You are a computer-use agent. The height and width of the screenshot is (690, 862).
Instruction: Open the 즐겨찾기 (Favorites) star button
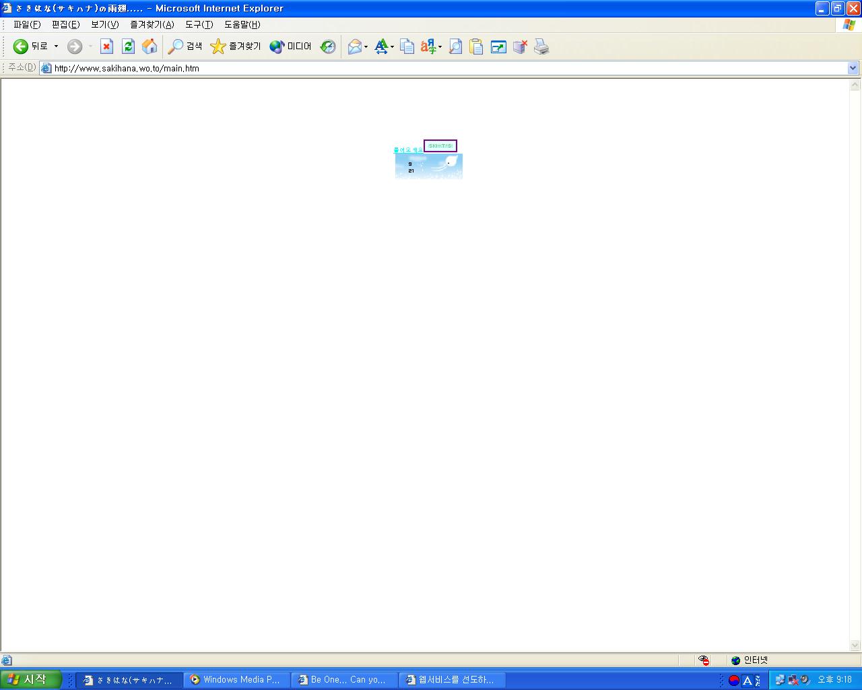[236, 46]
